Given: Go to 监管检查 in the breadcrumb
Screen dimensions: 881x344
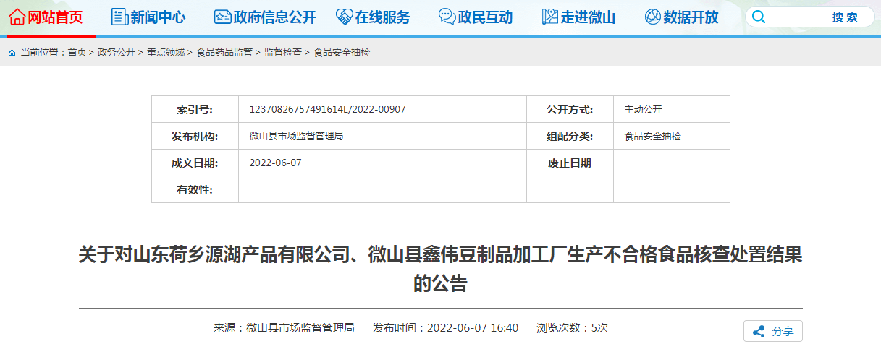Looking at the screenshot, I should [283, 53].
